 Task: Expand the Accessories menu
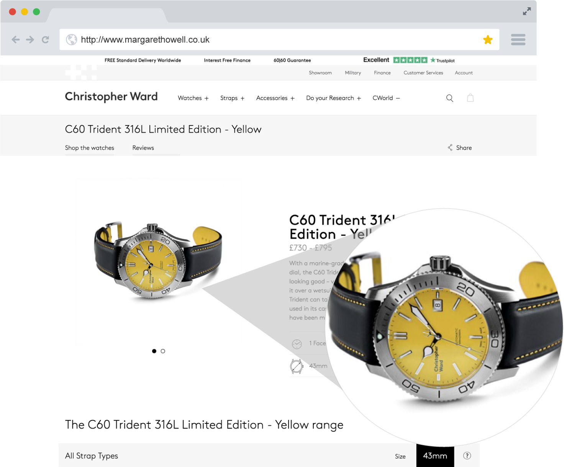(x=275, y=98)
